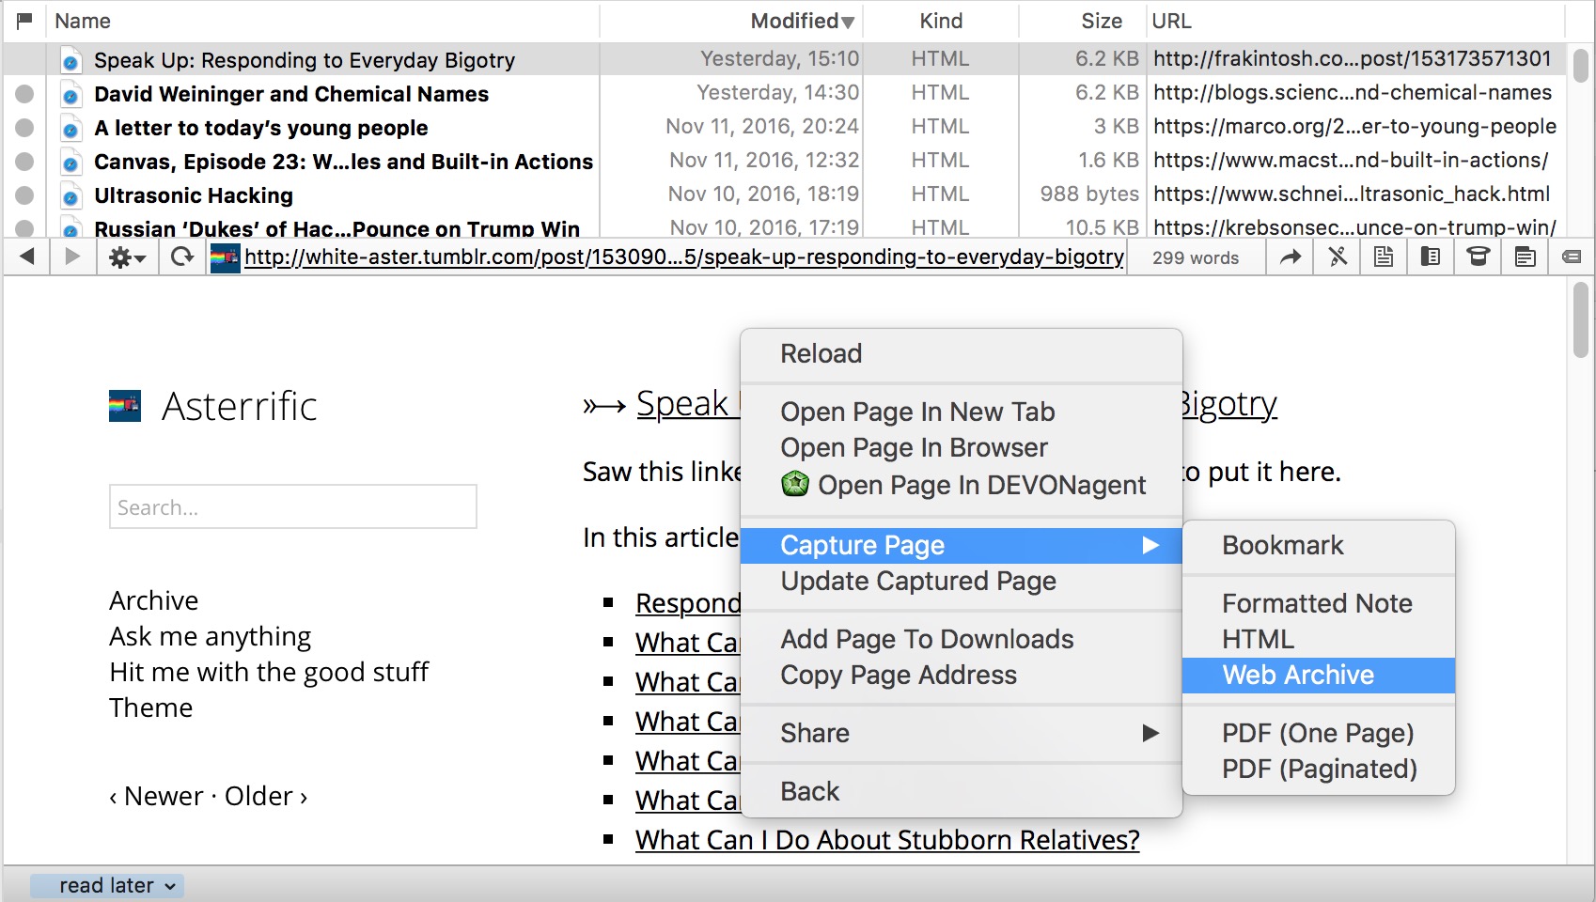
Task: Toggle unread dot for David Weininger item
Action: tap(25, 94)
